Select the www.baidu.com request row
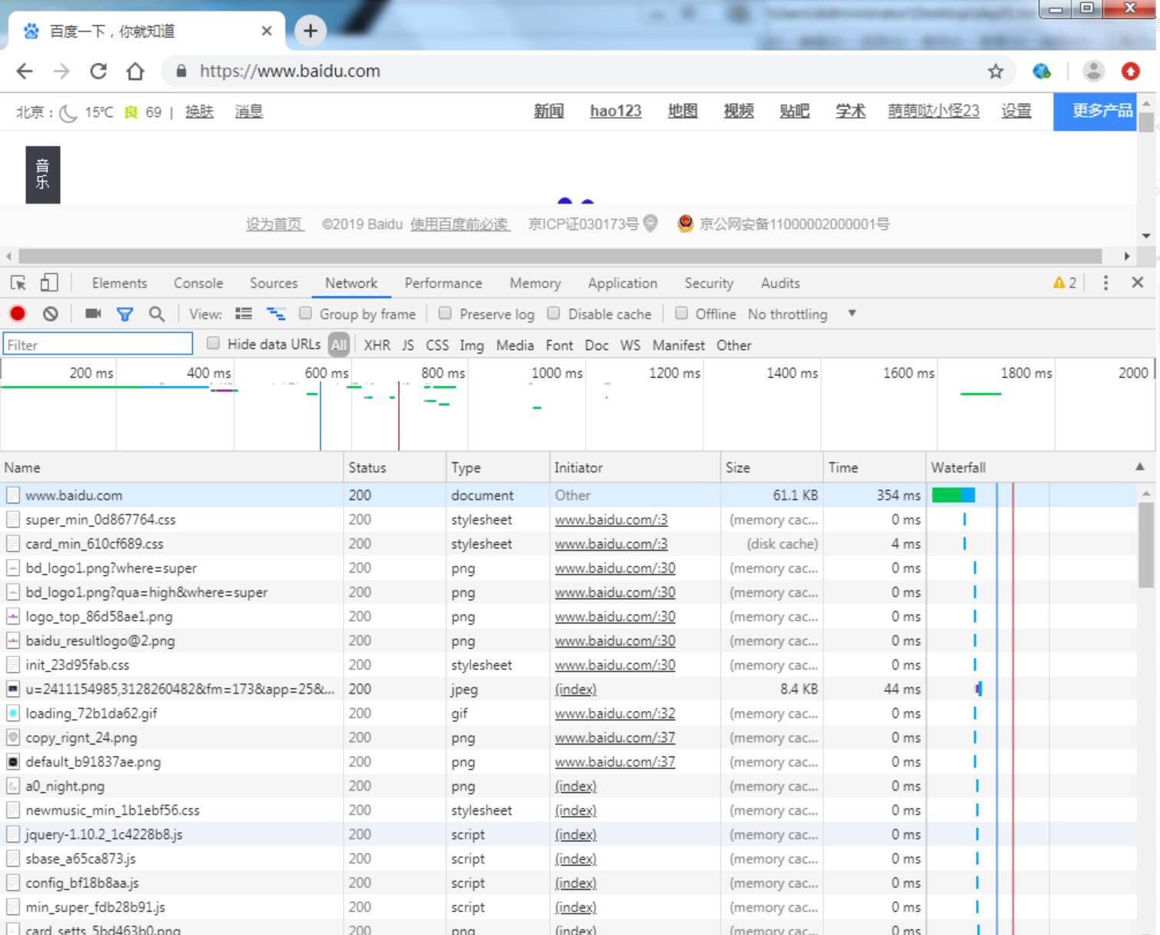1160x935 pixels. click(569, 495)
